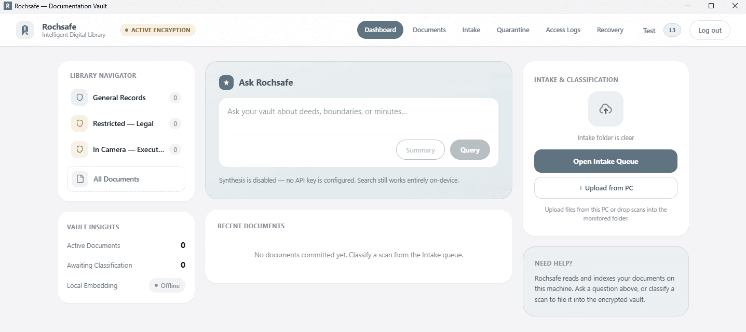Click the Restricted — Legal count badge
Viewport: 746px width, 332px height.
coord(175,123)
